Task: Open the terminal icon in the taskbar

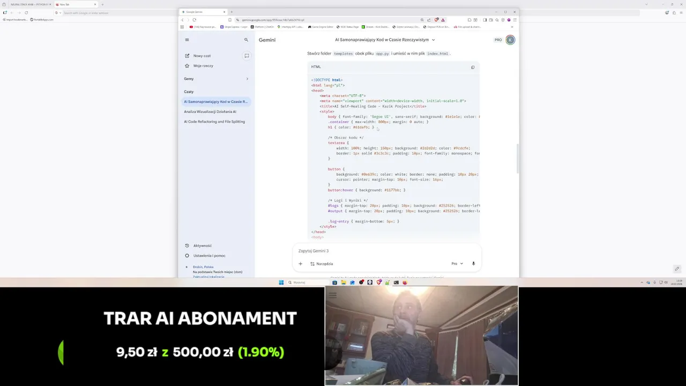Action: [x=396, y=283]
